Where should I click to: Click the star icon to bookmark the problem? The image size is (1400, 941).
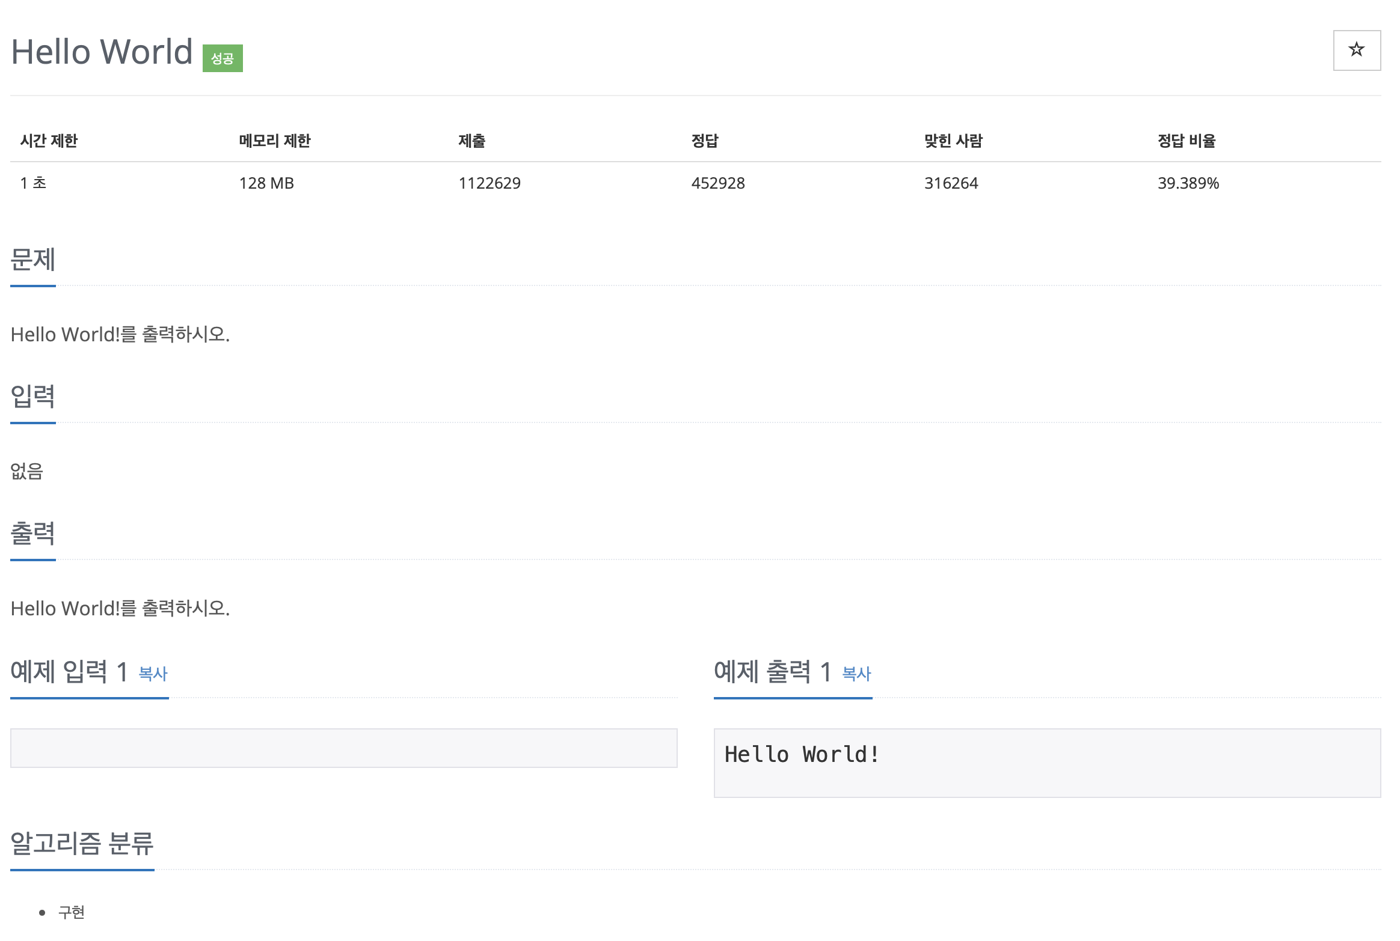pyautogui.click(x=1357, y=50)
